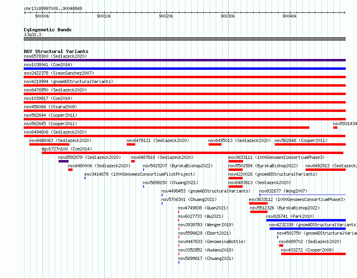This screenshot has width=357, height=278.
Task: Click the red bar under dgv1727n100
Action: pos(193,153)
